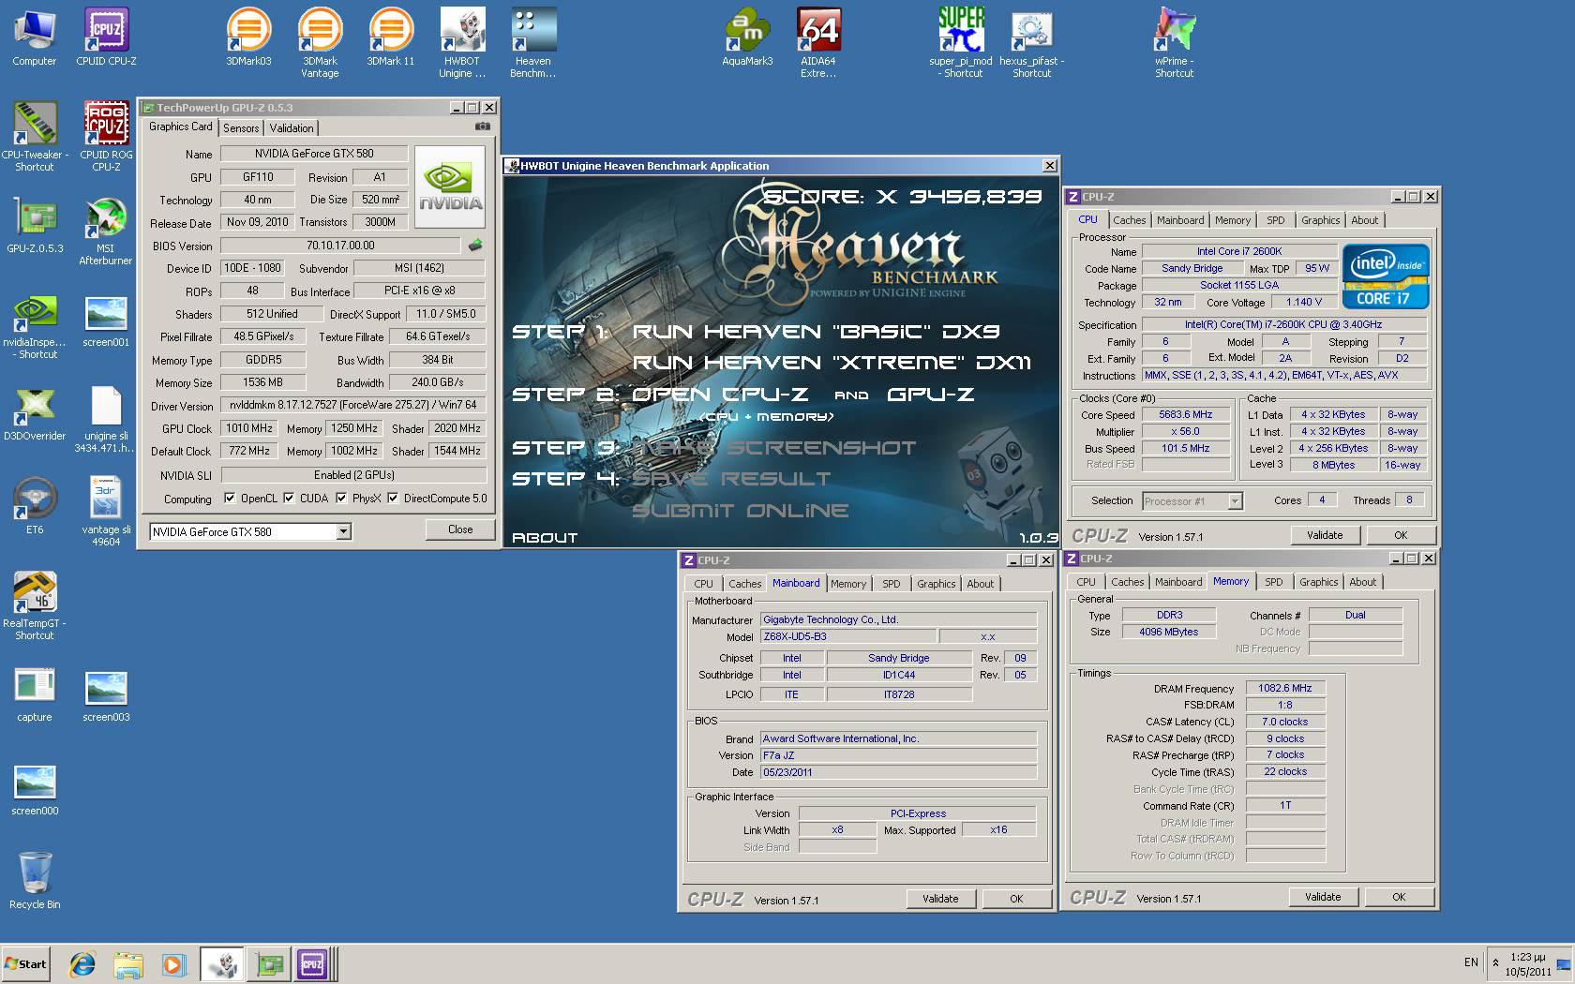Open D3DOverrider desktop icon
This screenshot has width=1575, height=984.
(x=35, y=412)
